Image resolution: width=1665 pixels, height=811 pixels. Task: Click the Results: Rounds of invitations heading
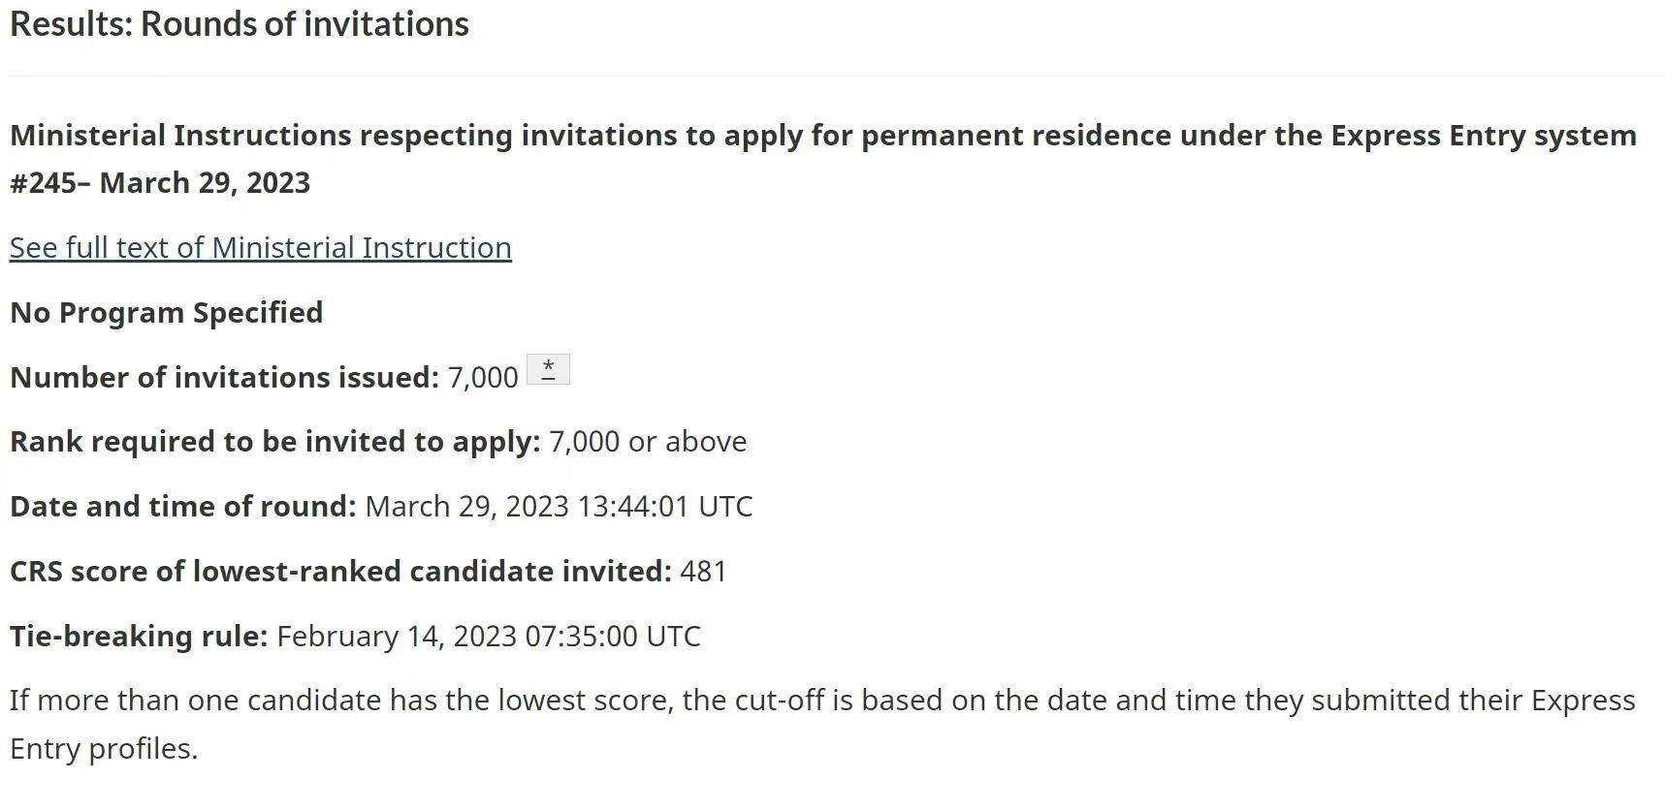[x=240, y=24]
